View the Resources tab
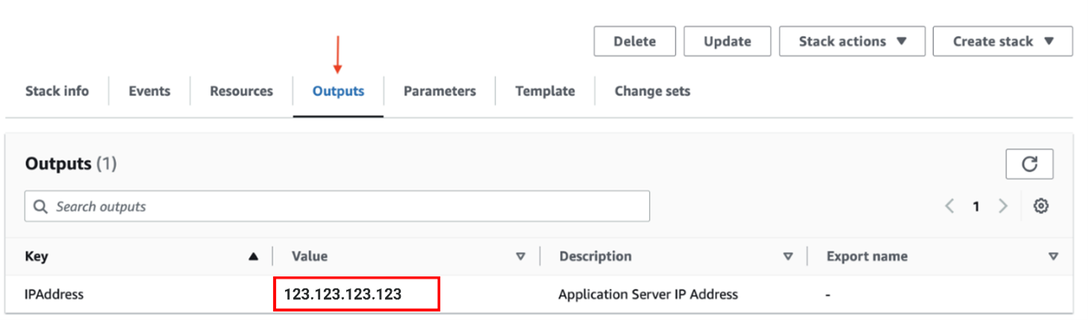The image size is (1088, 320). coord(241,91)
